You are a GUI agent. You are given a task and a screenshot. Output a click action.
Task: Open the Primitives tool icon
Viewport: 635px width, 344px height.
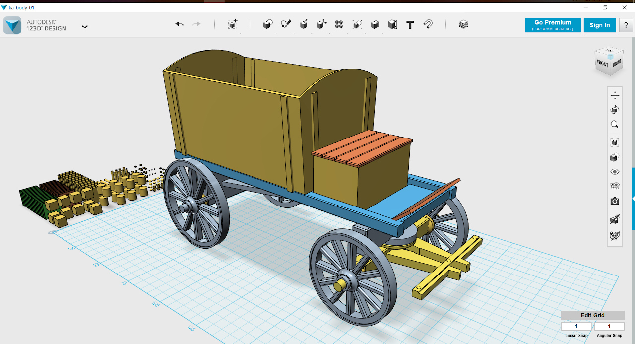click(268, 24)
